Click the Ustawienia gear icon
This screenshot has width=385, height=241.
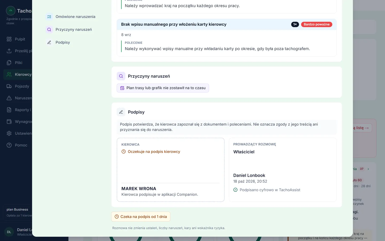(9, 133)
